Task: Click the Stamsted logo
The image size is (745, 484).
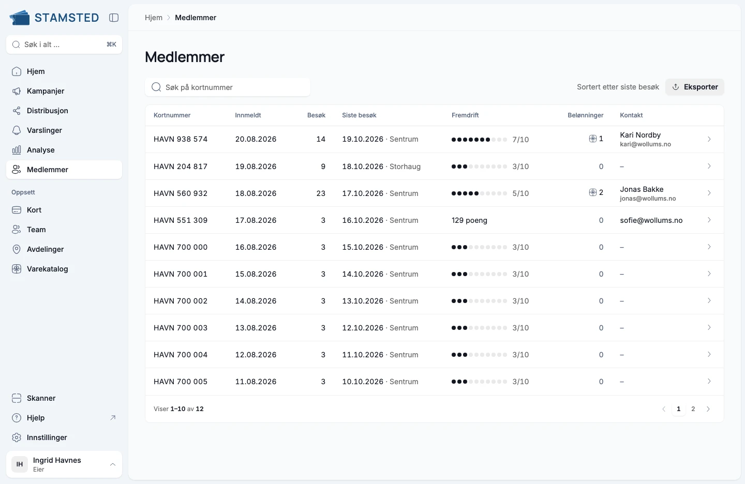Action: (54, 18)
